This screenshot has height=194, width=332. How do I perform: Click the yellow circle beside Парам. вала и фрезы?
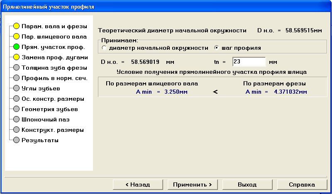(16, 26)
